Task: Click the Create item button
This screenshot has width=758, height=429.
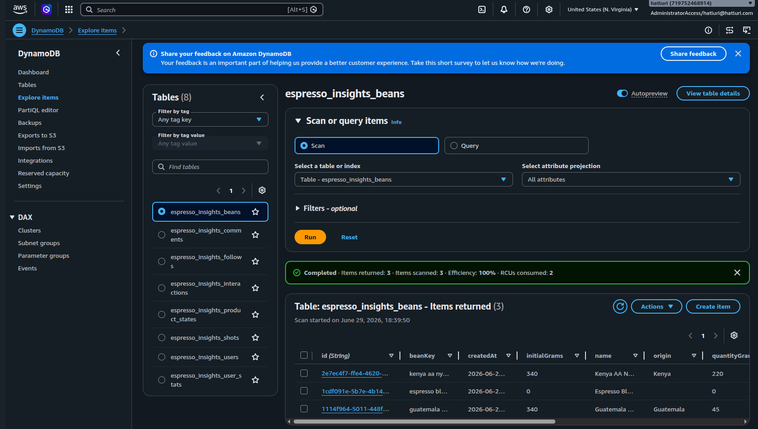Action: point(713,306)
